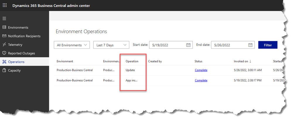Screen dimensions: 293x120
Task: Open the app launcher waffle icon
Action: coord(5,6)
